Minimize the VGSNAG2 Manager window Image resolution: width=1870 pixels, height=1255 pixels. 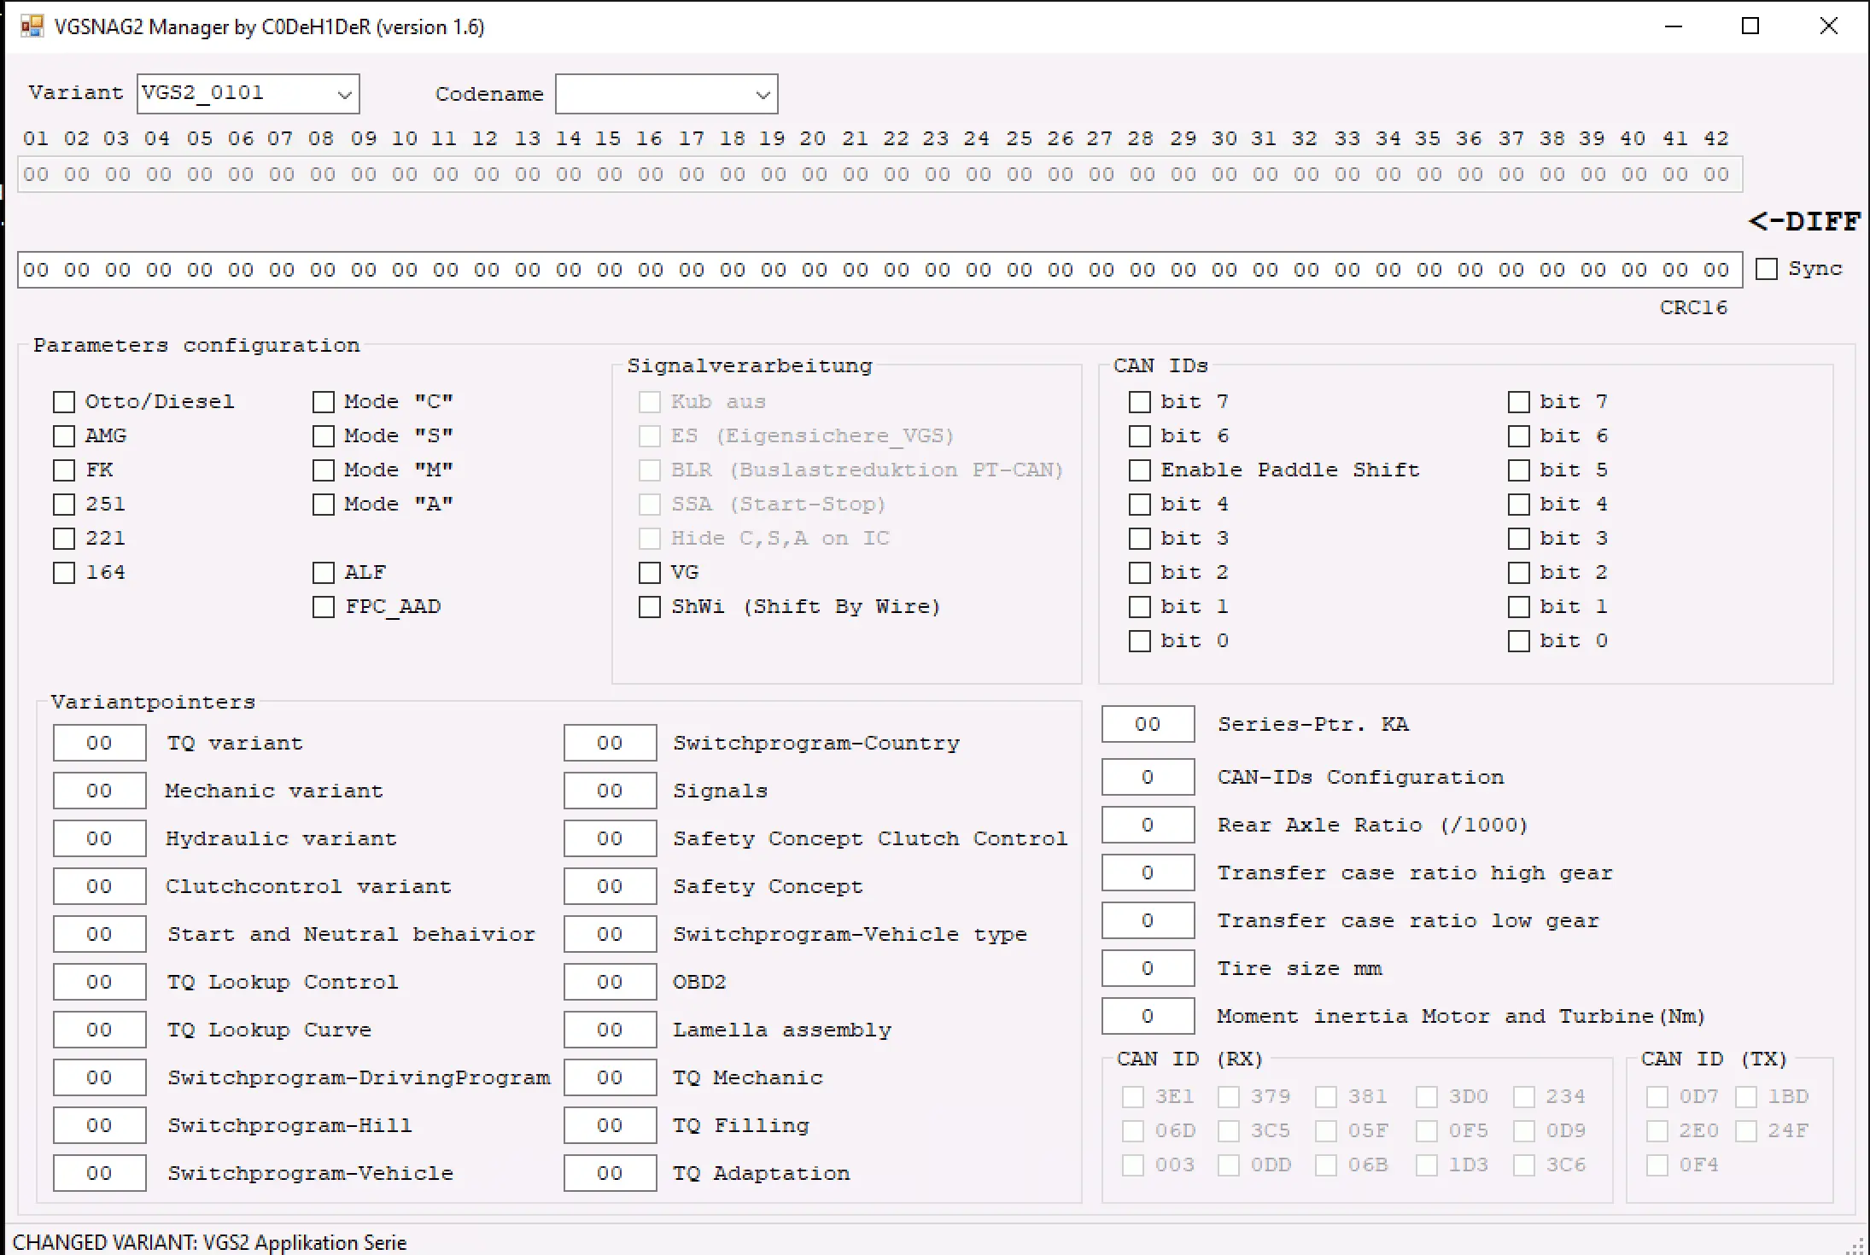click(1673, 26)
